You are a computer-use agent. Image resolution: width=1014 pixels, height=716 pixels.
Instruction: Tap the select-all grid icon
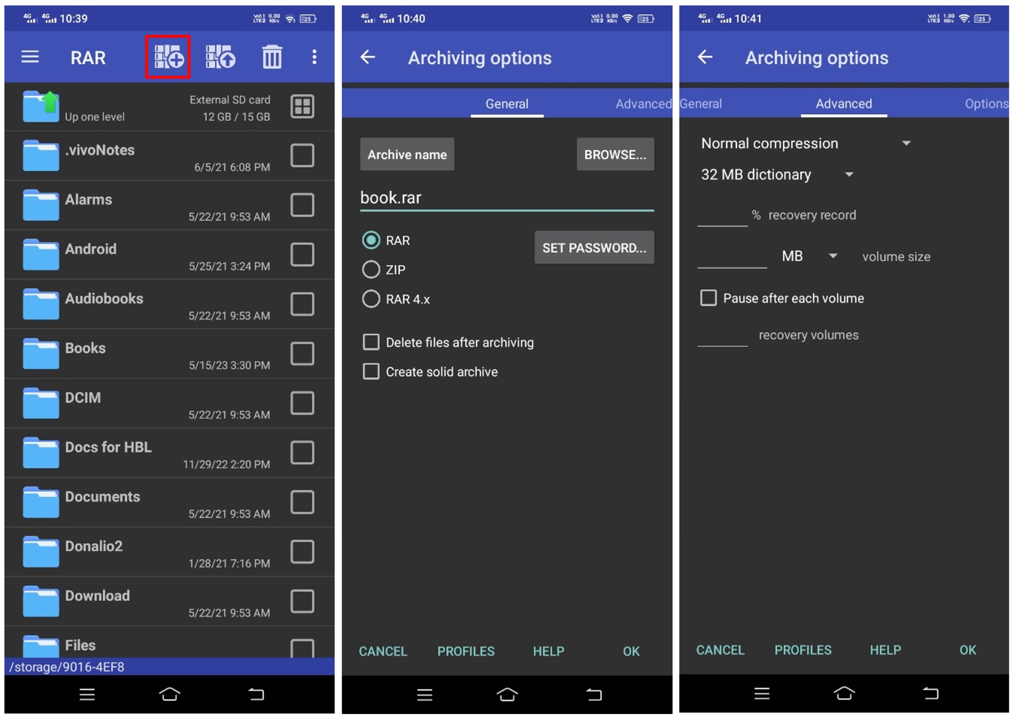click(302, 107)
